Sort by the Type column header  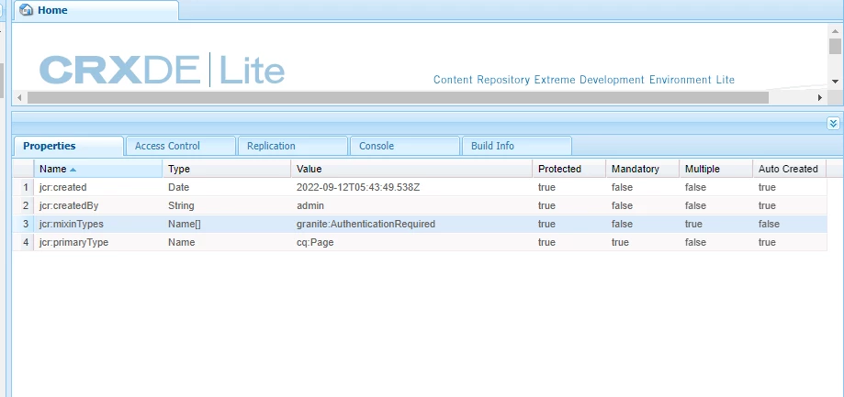(227, 169)
